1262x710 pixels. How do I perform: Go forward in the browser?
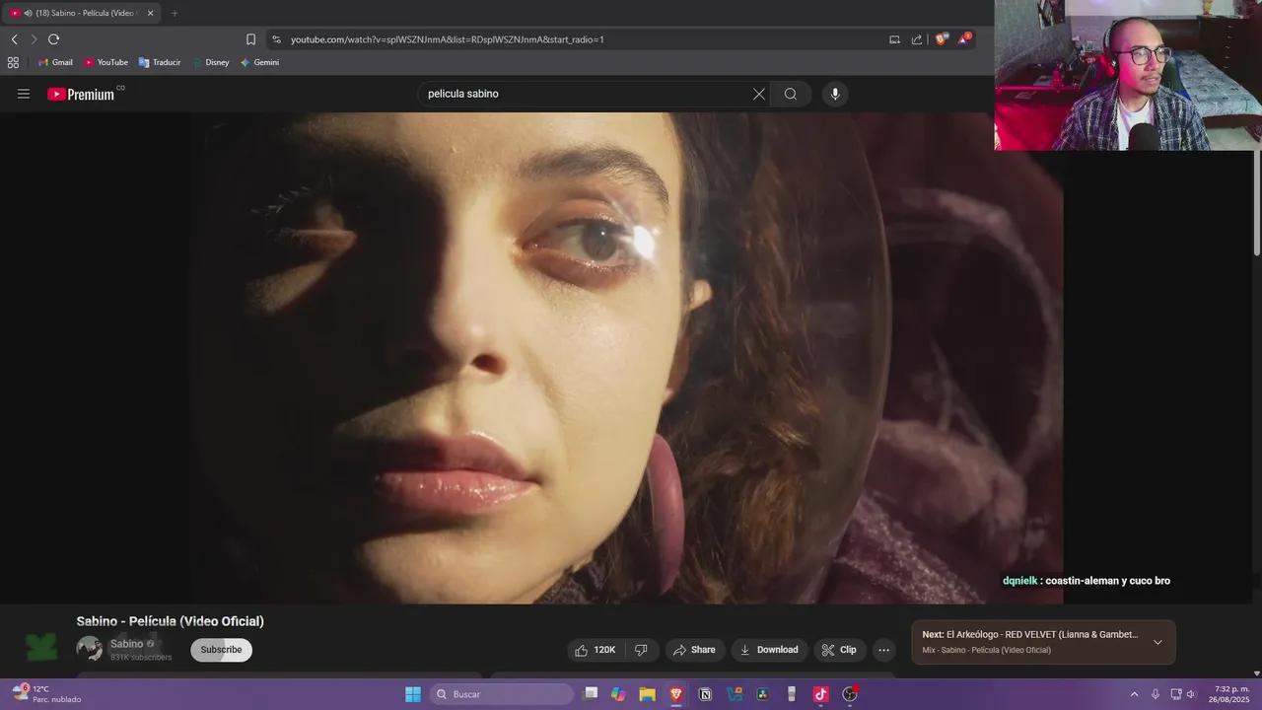(34, 39)
